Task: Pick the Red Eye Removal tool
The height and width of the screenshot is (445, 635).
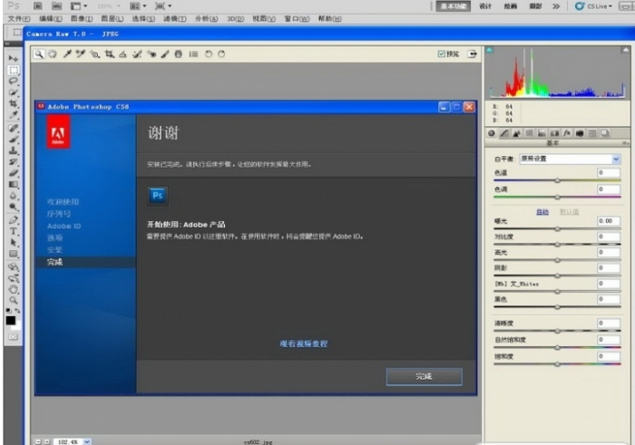Action: 151,53
